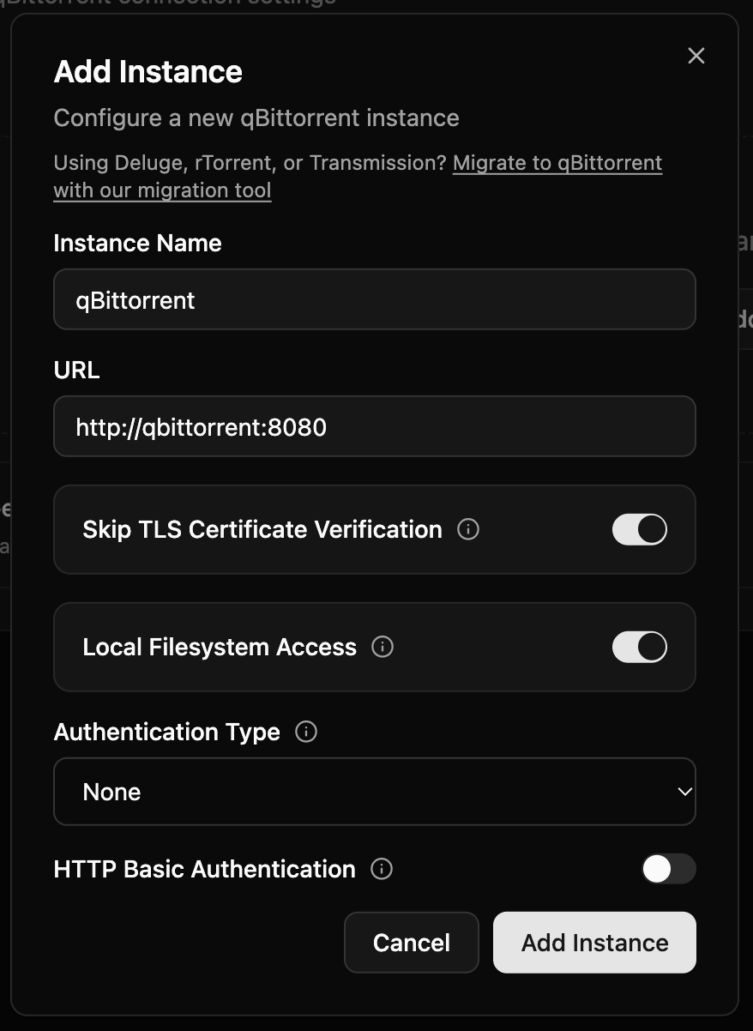The image size is (753, 1031).
Task: Click the Instance Name label
Action: coord(138,244)
